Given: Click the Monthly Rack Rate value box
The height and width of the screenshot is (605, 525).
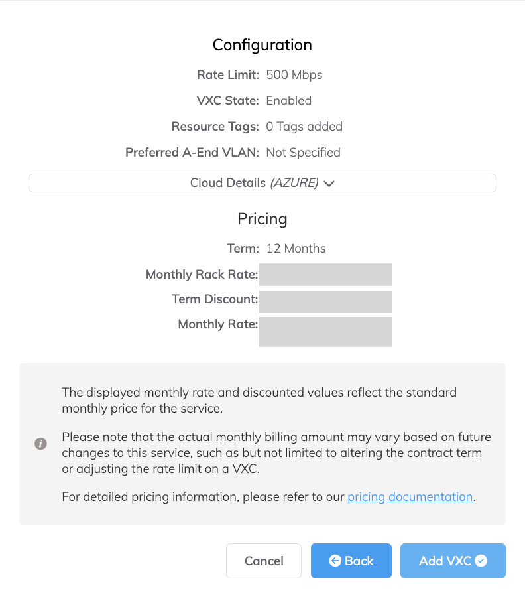Looking at the screenshot, I should pyautogui.click(x=325, y=275).
